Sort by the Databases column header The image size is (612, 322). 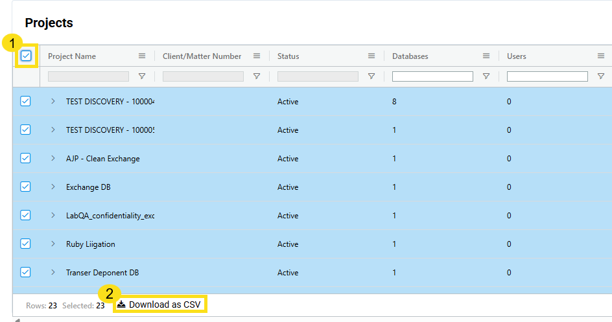(x=410, y=56)
